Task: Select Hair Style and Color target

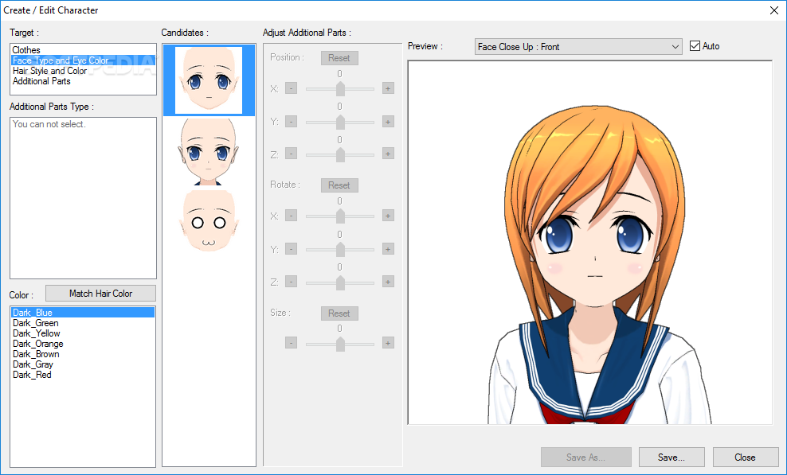Action: coord(83,71)
